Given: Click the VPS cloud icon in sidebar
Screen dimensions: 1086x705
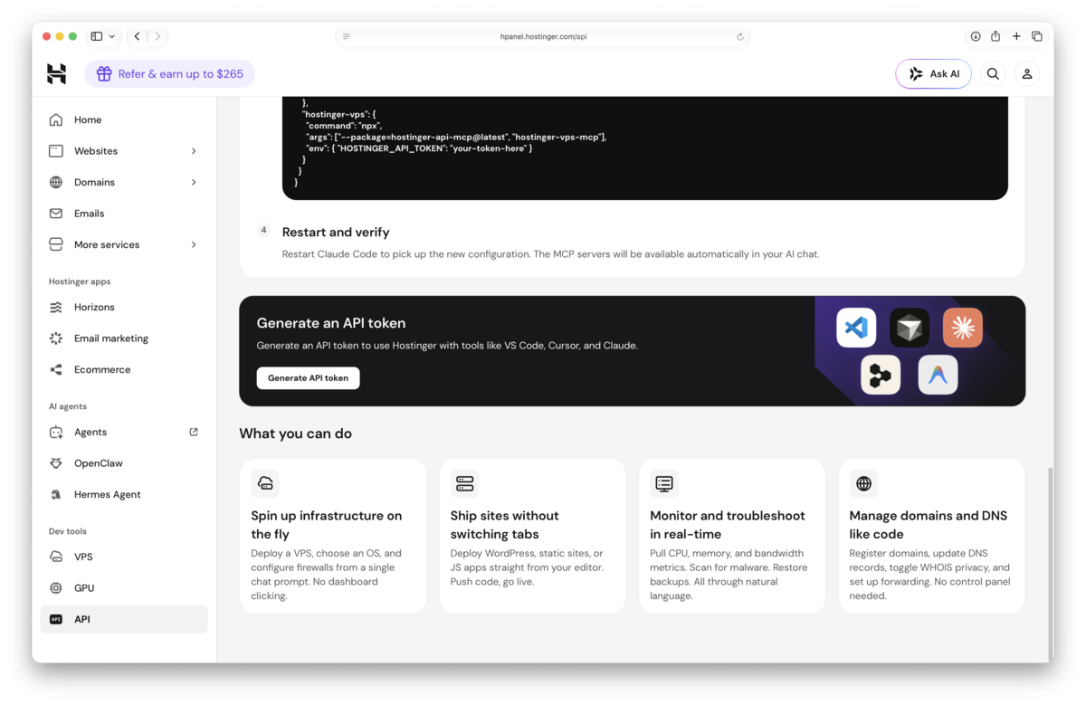Looking at the screenshot, I should [x=56, y=557].
